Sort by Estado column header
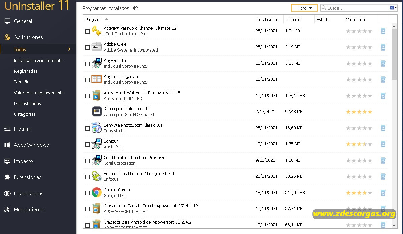 tap(323, 19)
